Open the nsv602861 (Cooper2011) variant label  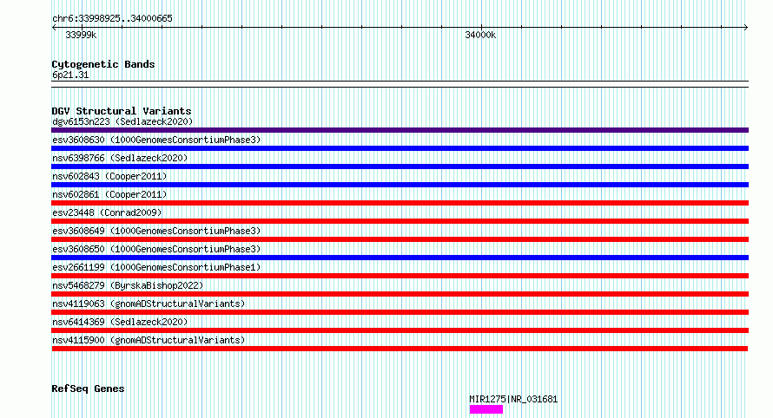tap(109, 194)
